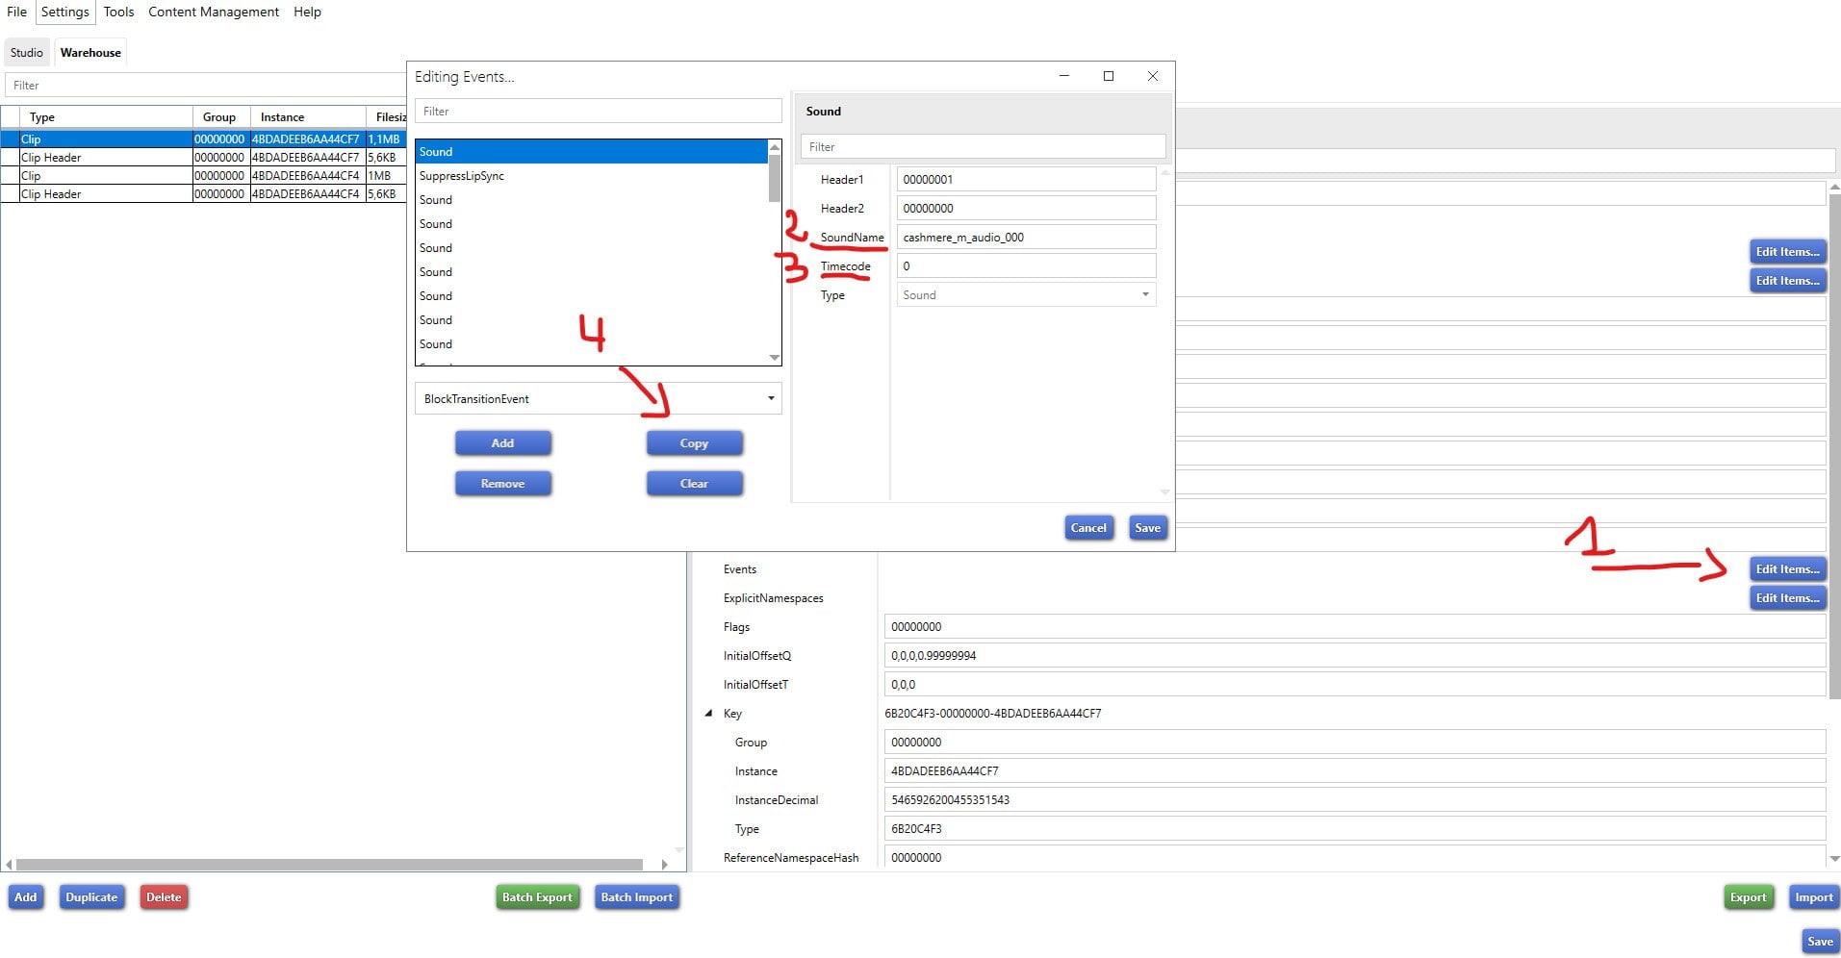This screenshot has width=1841, height=958.
Task: Click the red Delete button
Action: click(164, 897)
